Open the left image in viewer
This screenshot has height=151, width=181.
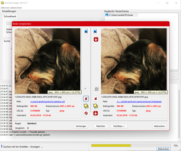(86, 31)
